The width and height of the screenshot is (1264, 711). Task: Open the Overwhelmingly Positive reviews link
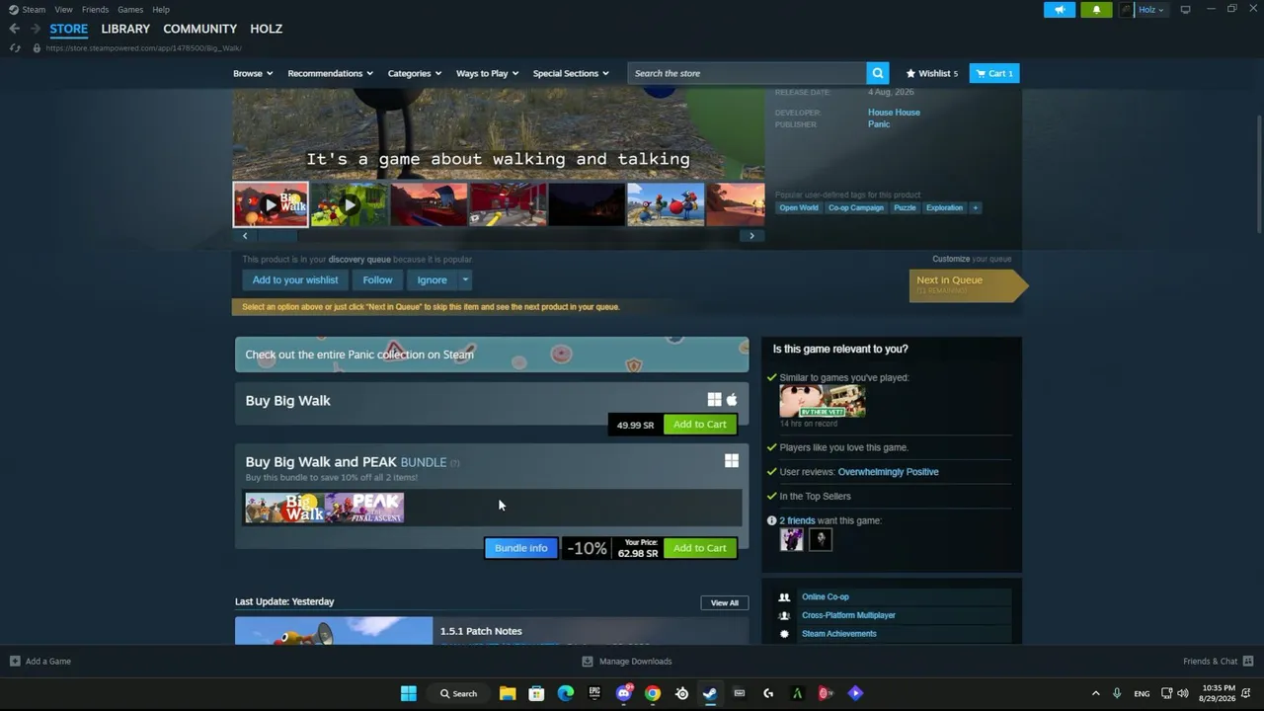point(888,472)
